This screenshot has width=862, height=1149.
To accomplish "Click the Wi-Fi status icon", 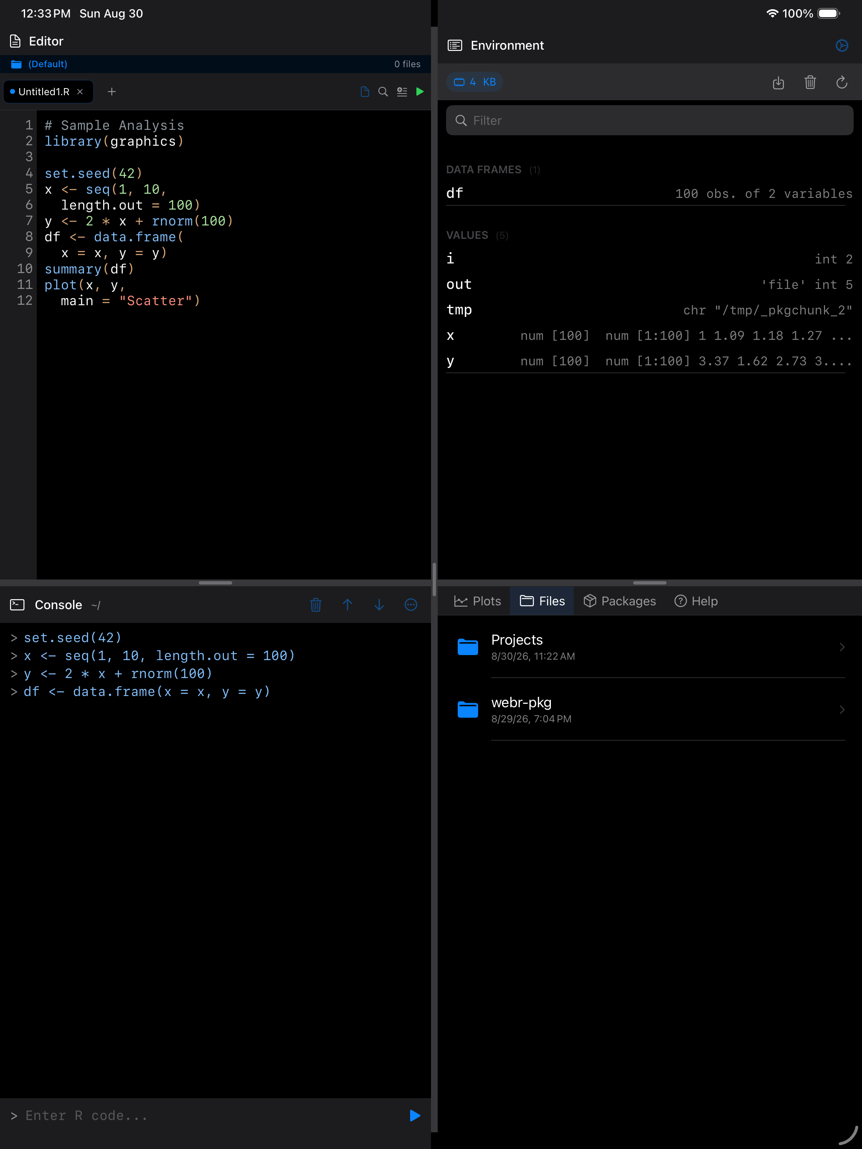I will coord(772,13).
